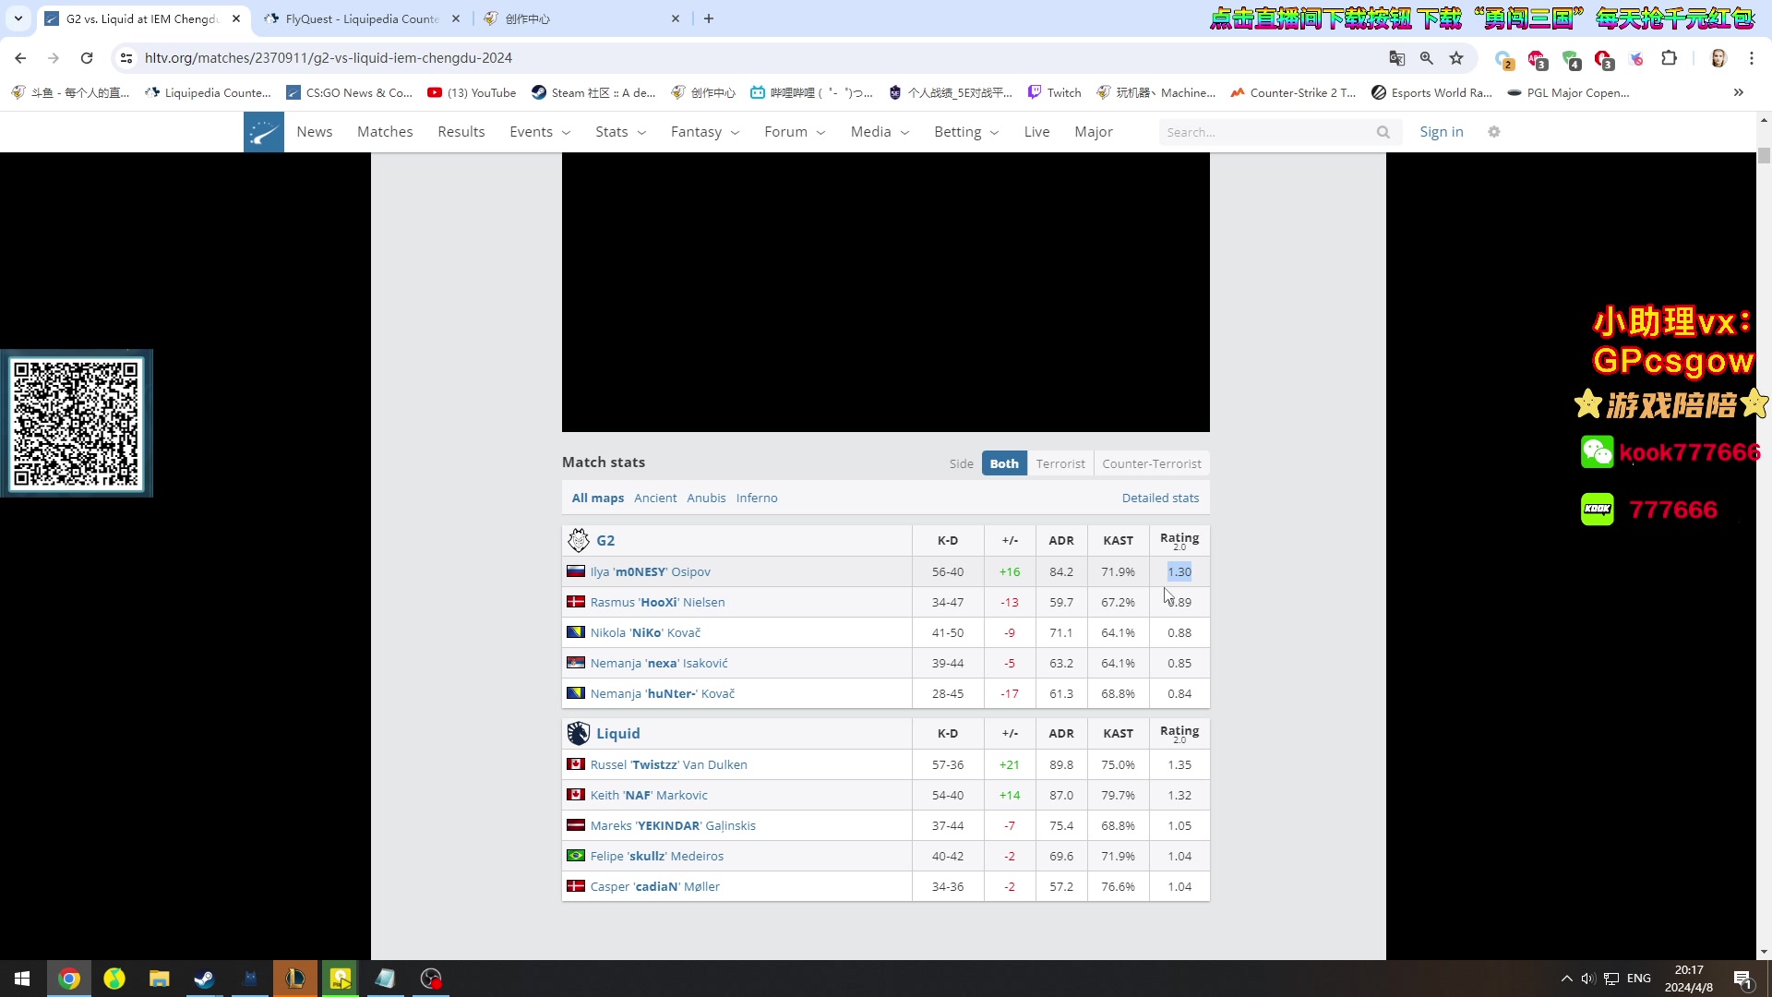The height and width of the screenshot is (997, 1772).
Task: Switch to the 创作中心 browser tab
Action: click(581, 18)
